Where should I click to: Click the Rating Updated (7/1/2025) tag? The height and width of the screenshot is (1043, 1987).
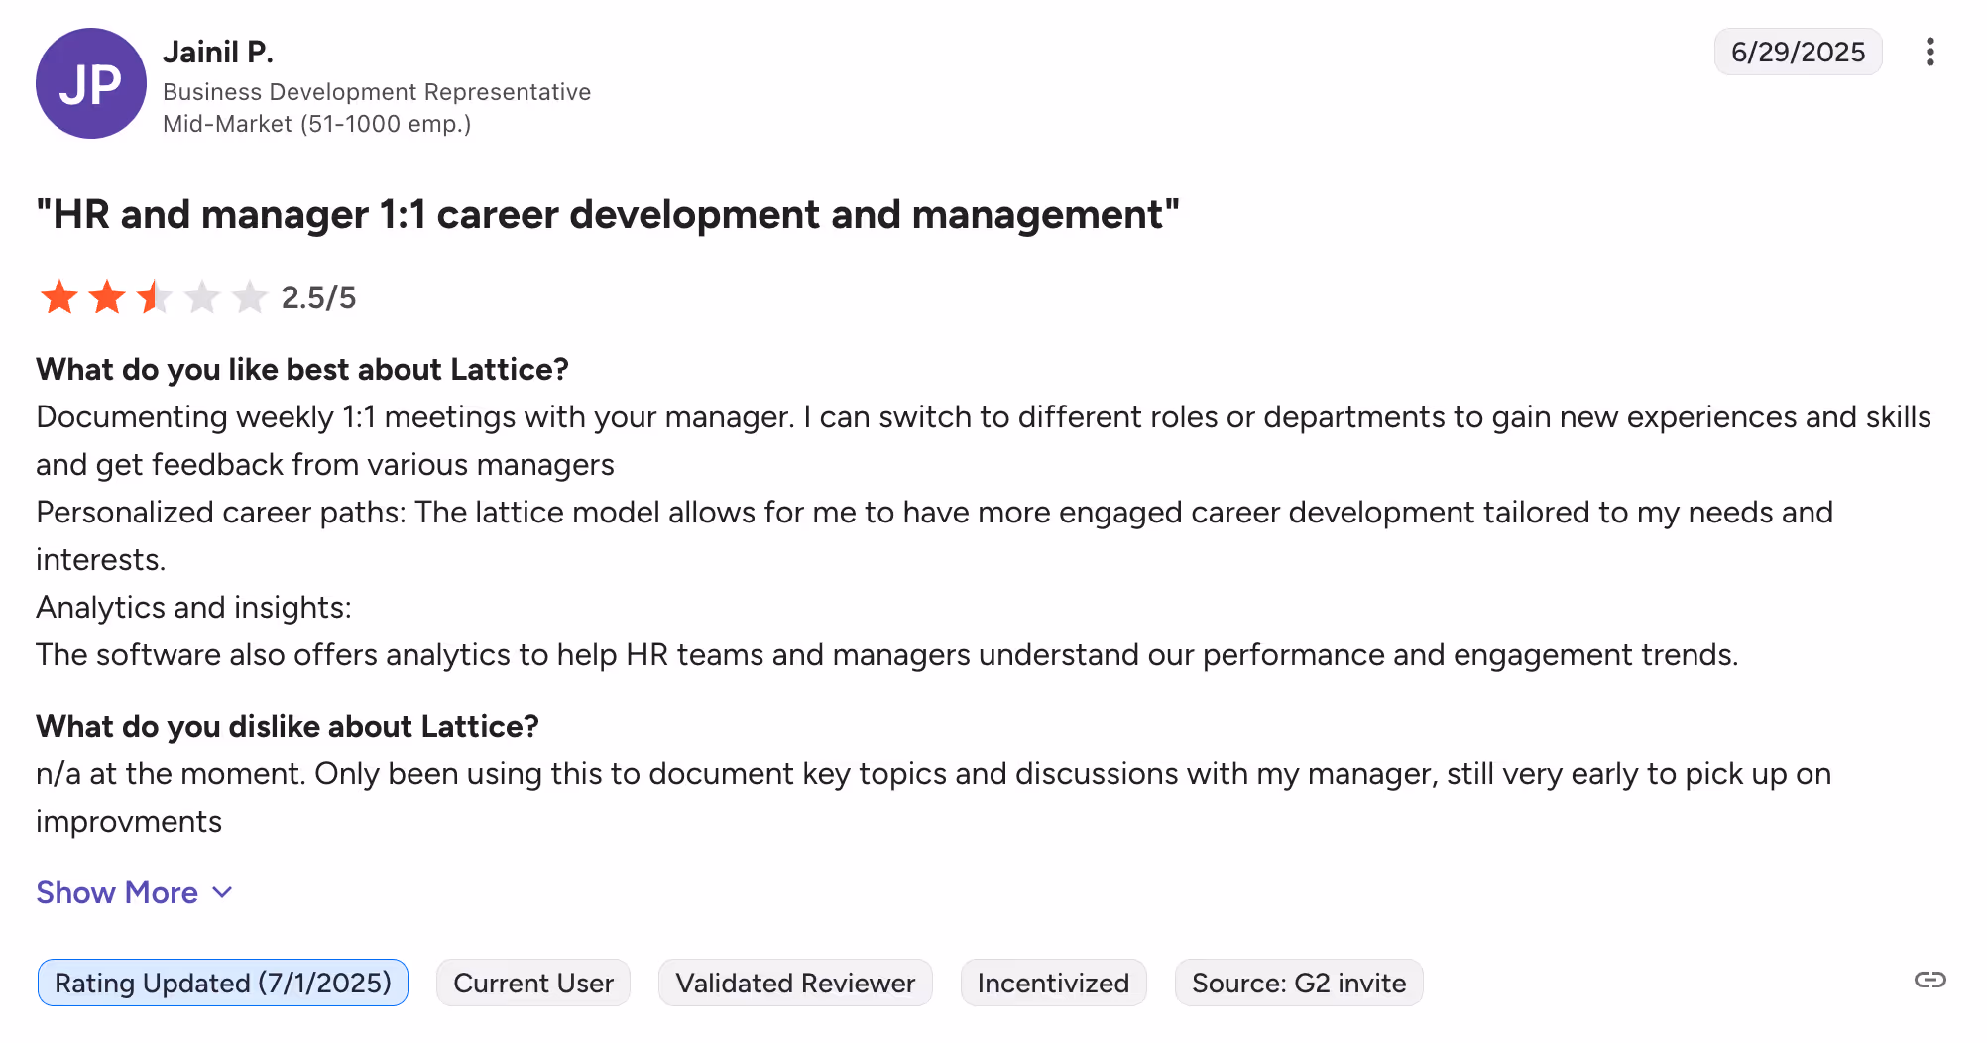(223, 983)
